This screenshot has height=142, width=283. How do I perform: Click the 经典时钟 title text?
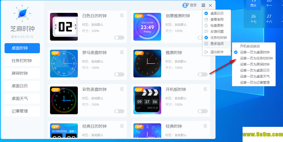(174, 126)
